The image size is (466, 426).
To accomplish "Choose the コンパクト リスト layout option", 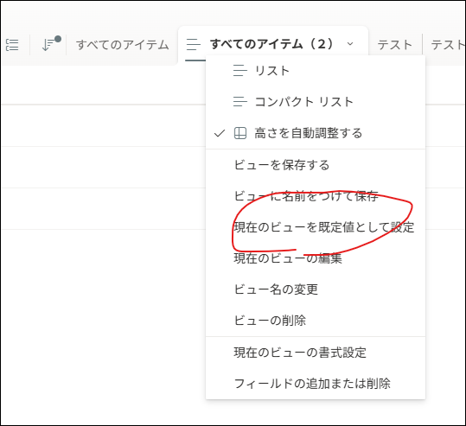I will coord(316,102).
